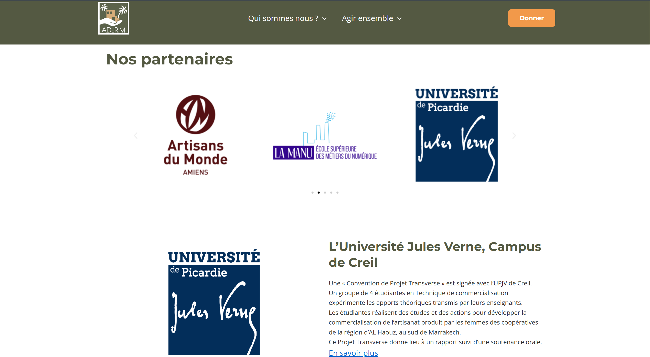Show previous partners with the left carousel arrow
This screenshot has height=357, width=650.
(136, 136)
